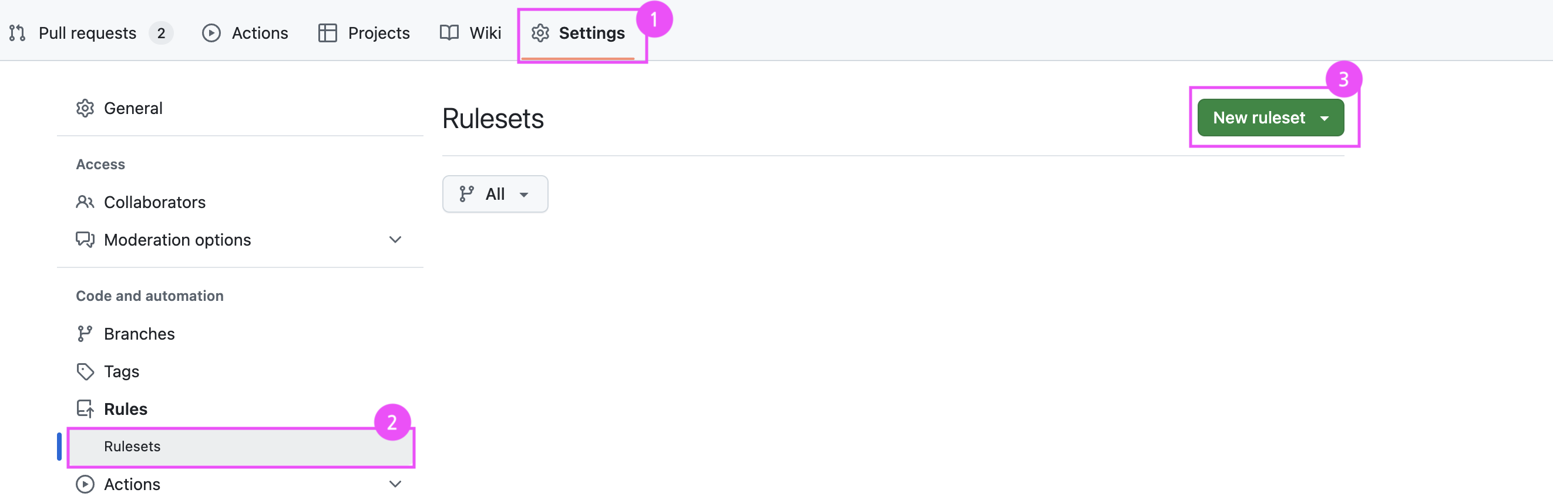Select Rulesets in the sidebar
The height and width of the screenshot is (503, 1553).
click(241, 447)
